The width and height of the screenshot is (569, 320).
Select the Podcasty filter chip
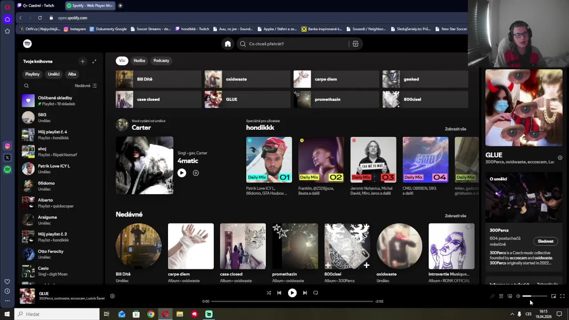(161, 60)
